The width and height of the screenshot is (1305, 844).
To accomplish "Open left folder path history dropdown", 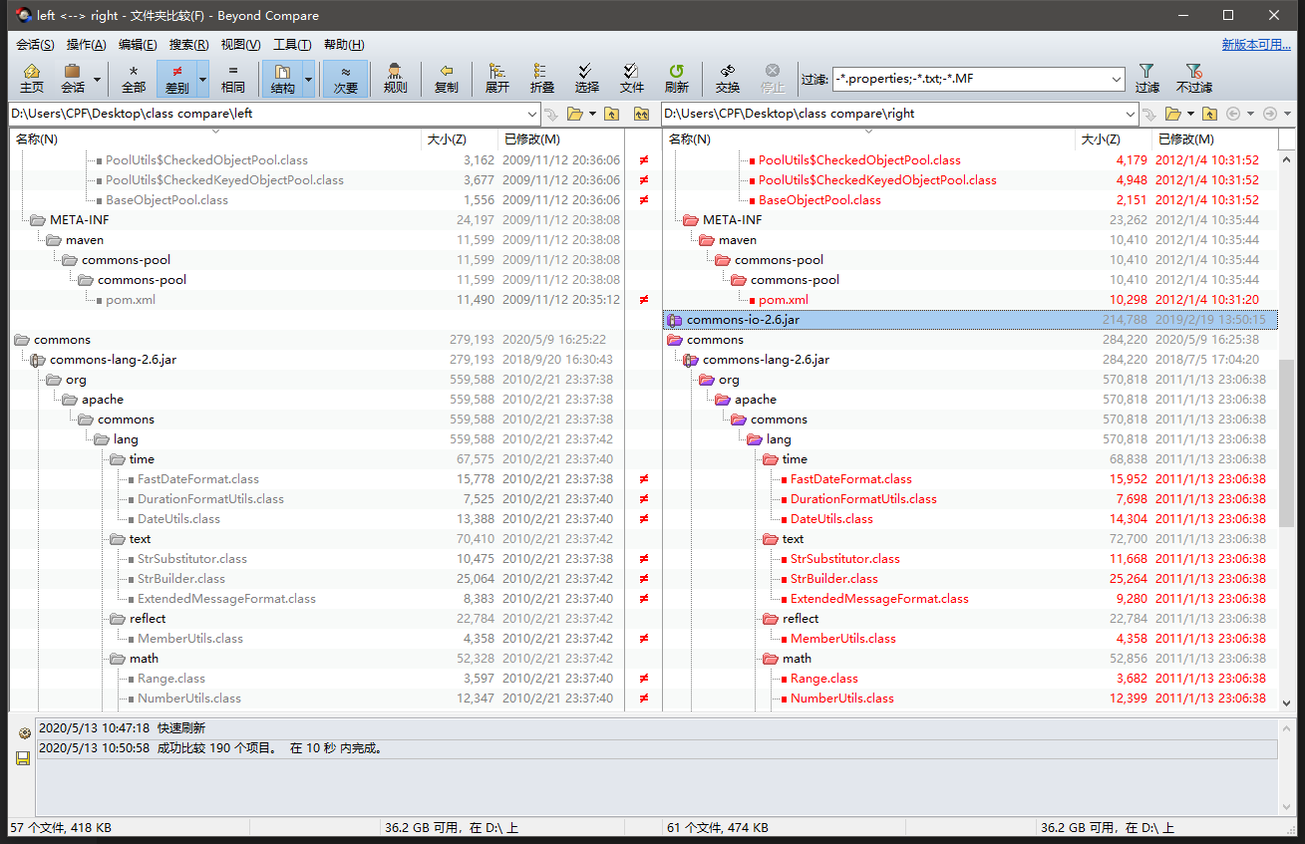I will coord(532,114).
